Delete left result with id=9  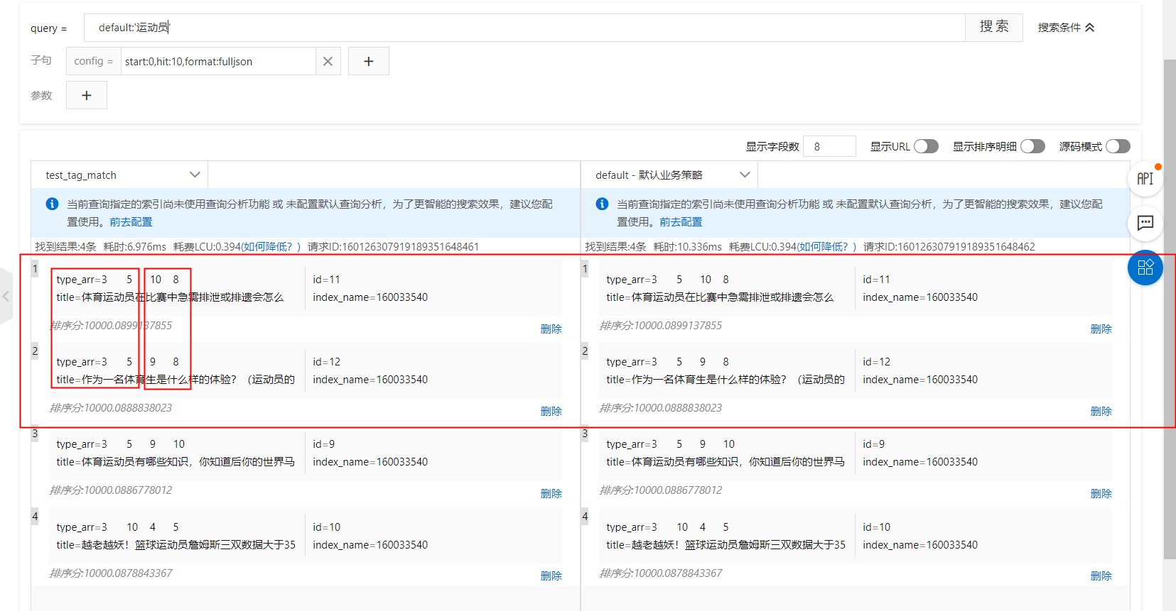(551, 493)
